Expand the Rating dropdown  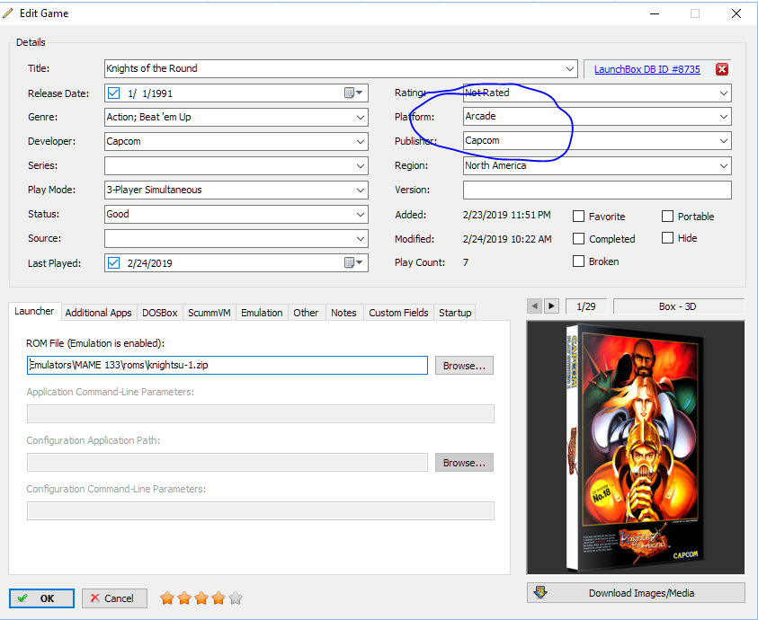click(723, 93)
